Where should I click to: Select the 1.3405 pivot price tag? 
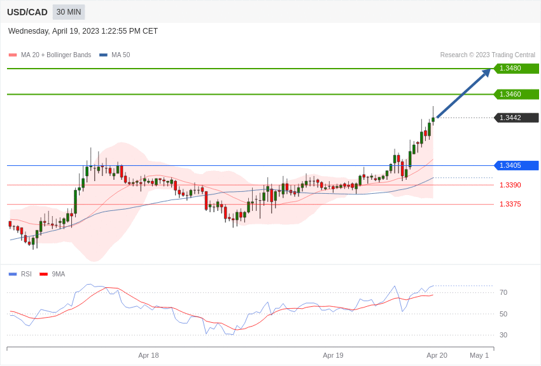[x=517, y=165]
